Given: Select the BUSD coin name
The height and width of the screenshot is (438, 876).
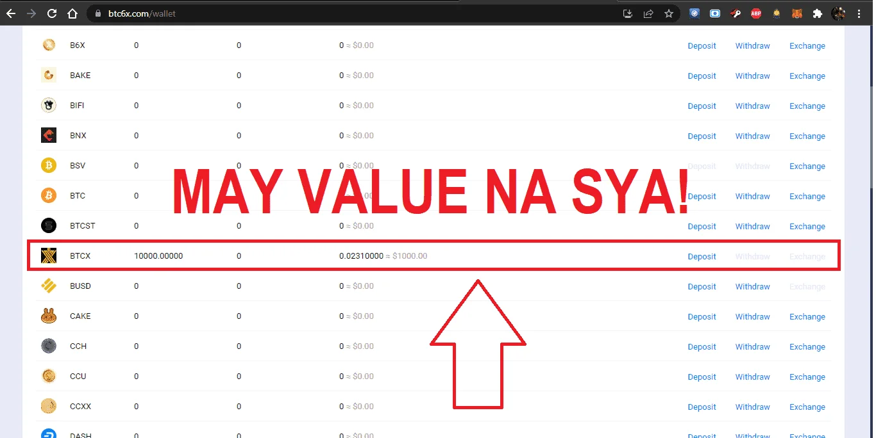Looking at the screenshot, I should (80, 286).
